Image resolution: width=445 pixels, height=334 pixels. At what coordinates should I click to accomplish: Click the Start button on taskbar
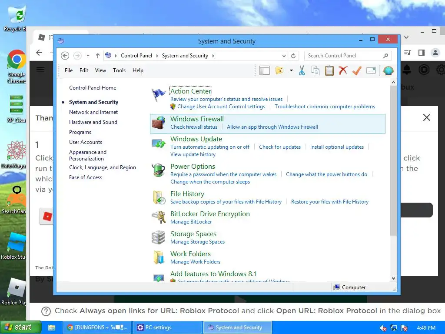click(x=20, y=327)
